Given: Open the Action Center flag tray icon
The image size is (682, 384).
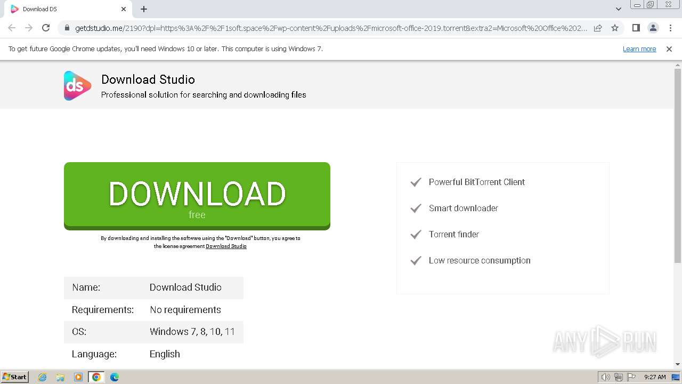Looking at the screenshot, I should pos(631,377).
